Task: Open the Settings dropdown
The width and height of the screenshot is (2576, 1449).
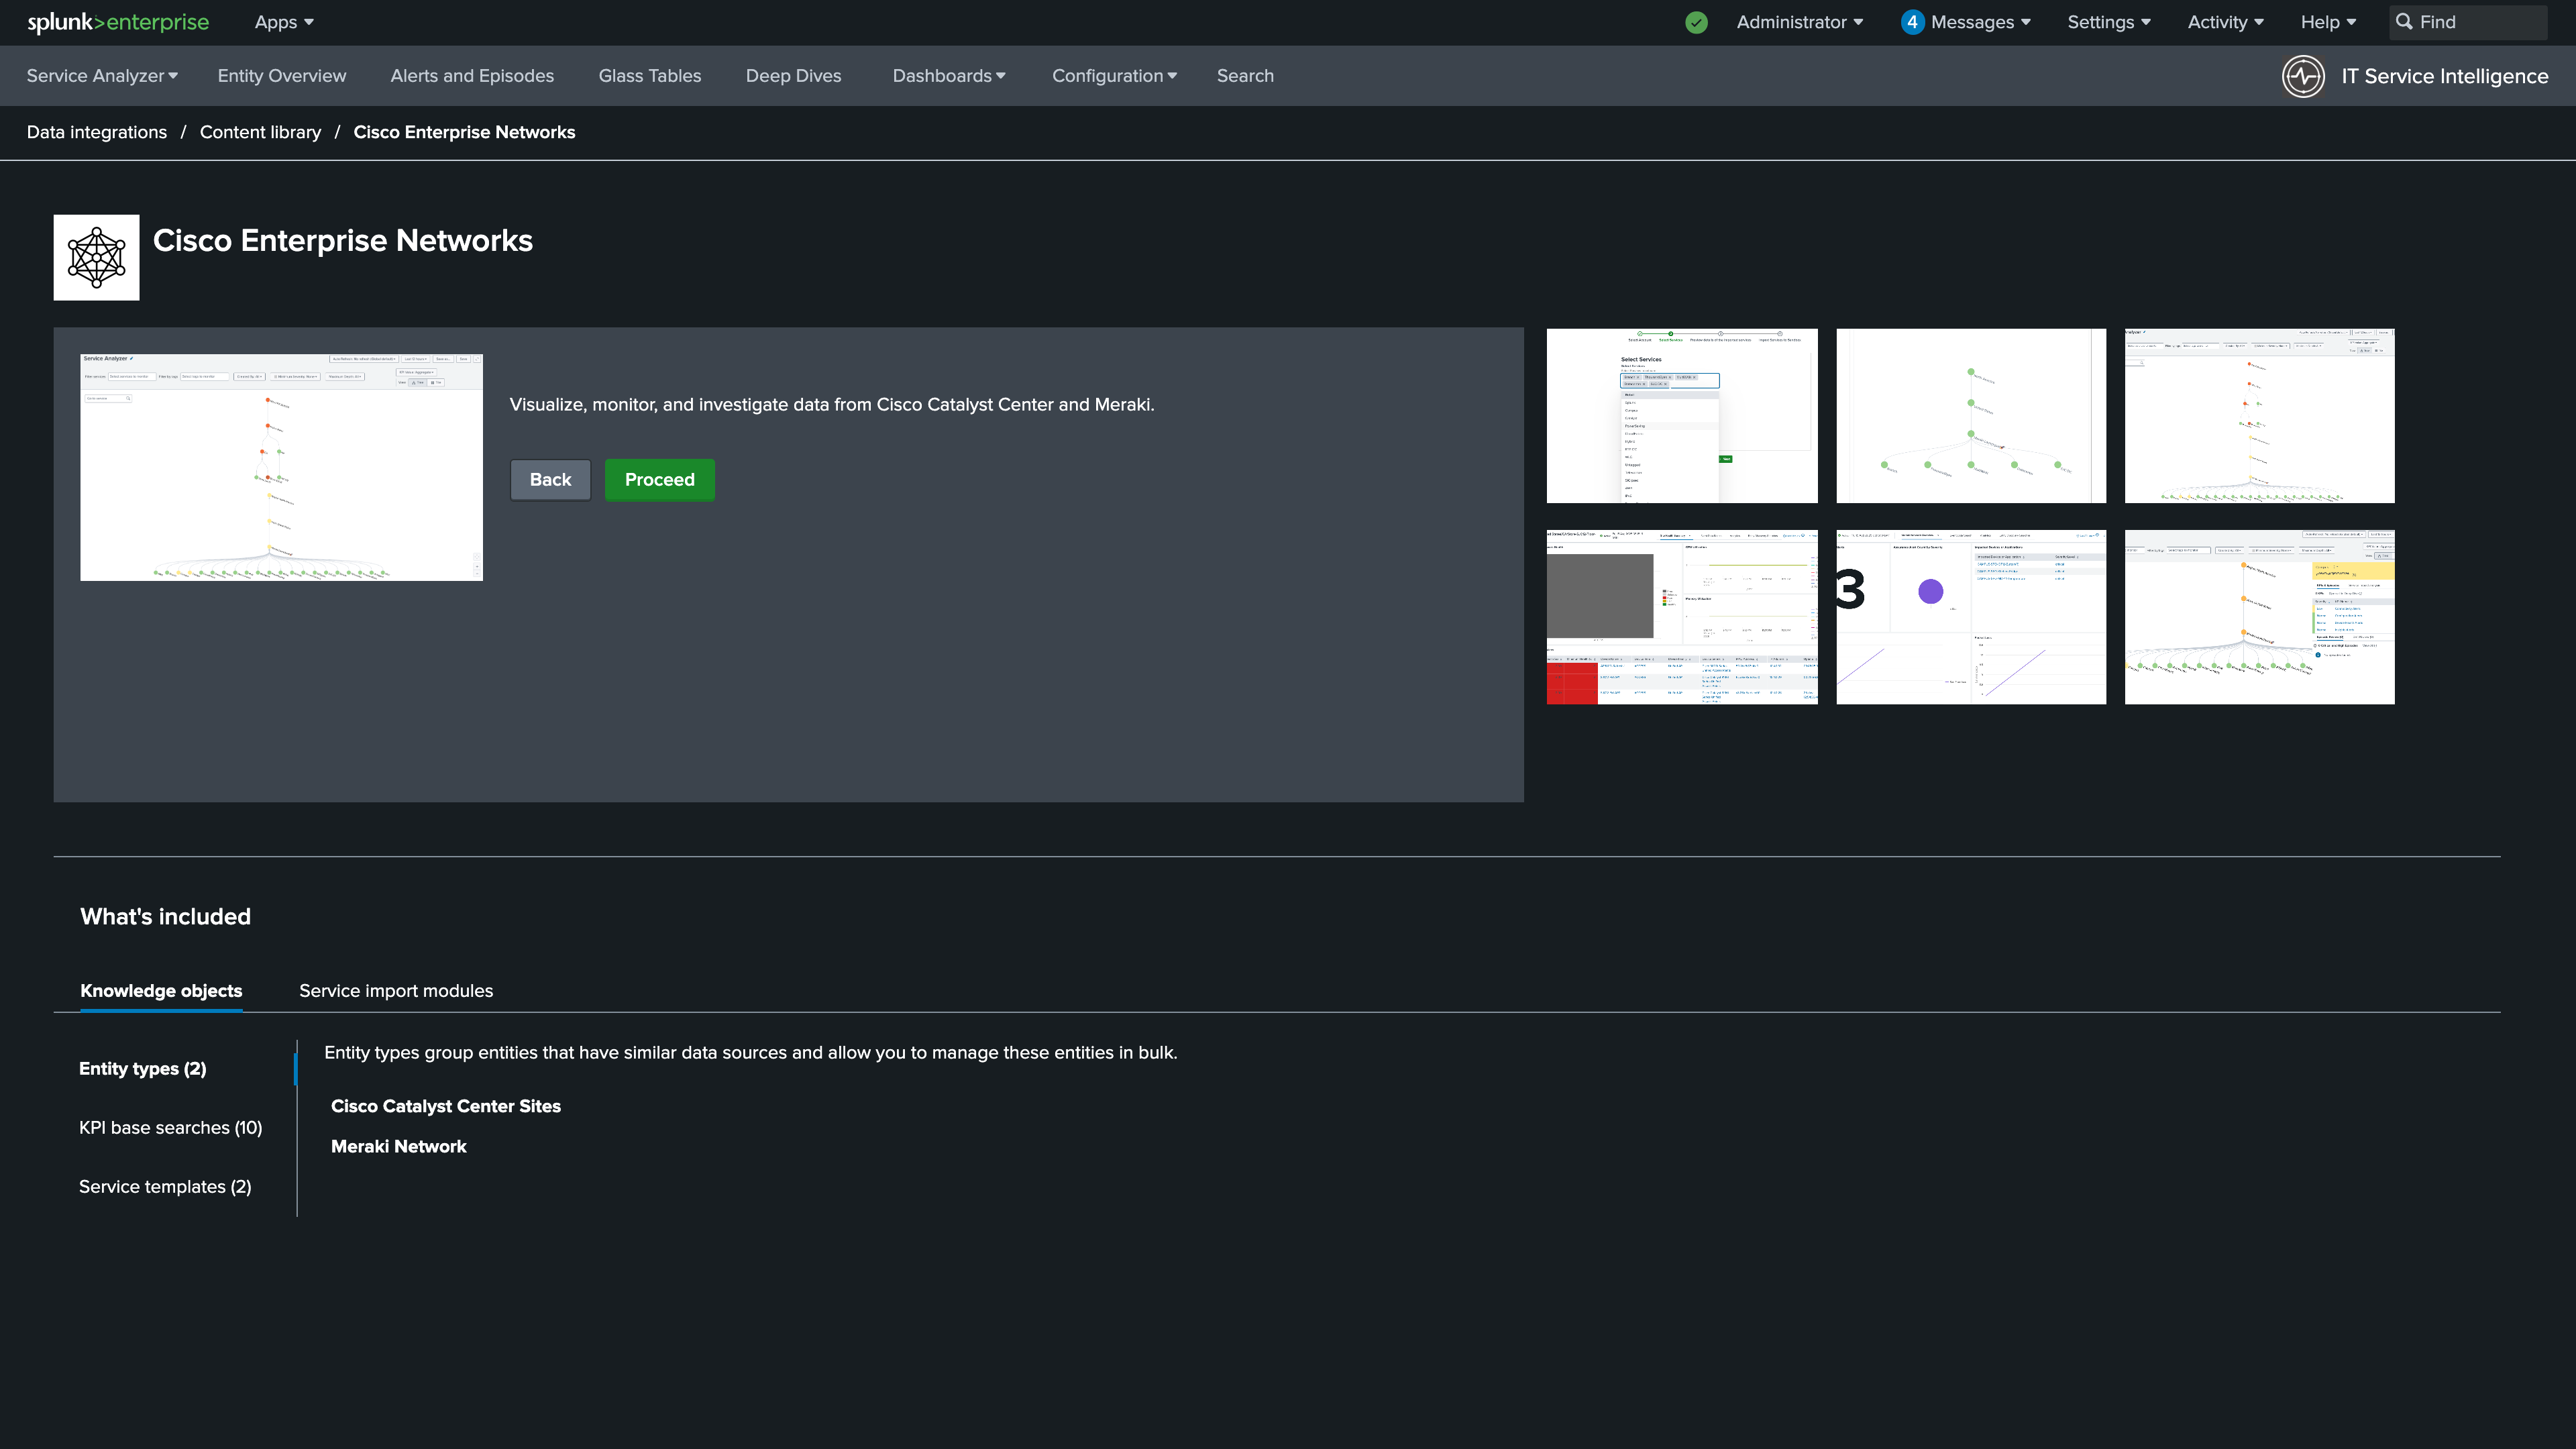Action: pos(2109,22)
